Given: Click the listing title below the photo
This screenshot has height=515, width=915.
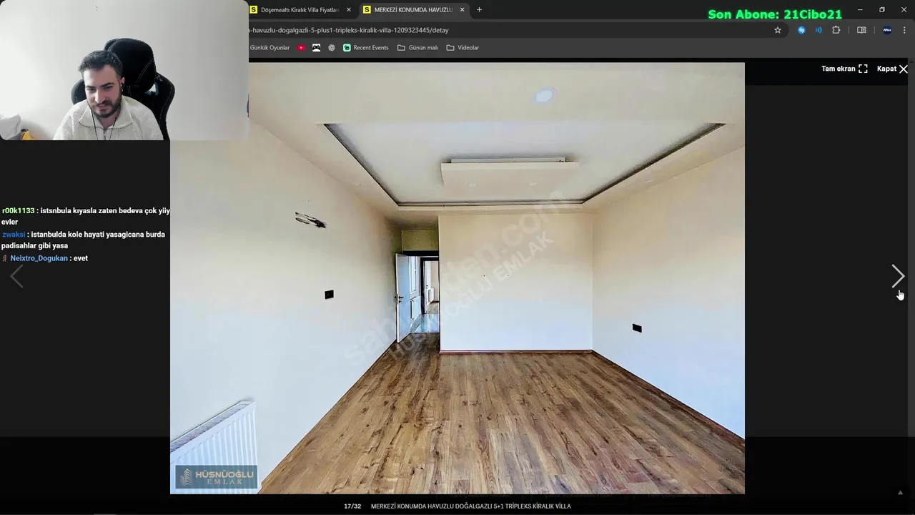Looking at the screenshot, I should point(470,506).
